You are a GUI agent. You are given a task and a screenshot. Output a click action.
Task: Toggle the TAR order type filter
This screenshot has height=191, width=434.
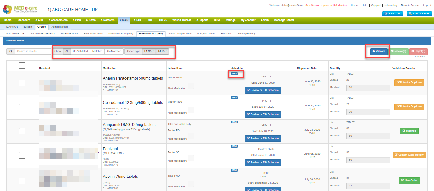[162, 51]
